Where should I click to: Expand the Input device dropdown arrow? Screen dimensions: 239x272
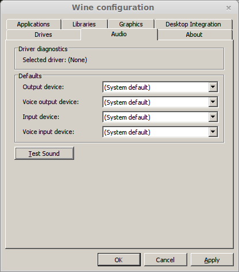pyautogui.click(x=213, y=117)
